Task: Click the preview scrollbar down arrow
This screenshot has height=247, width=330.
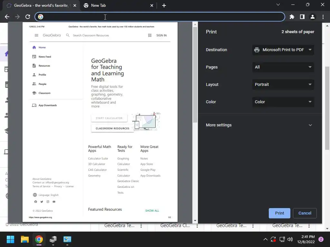Action: click(x=195, y=221)
